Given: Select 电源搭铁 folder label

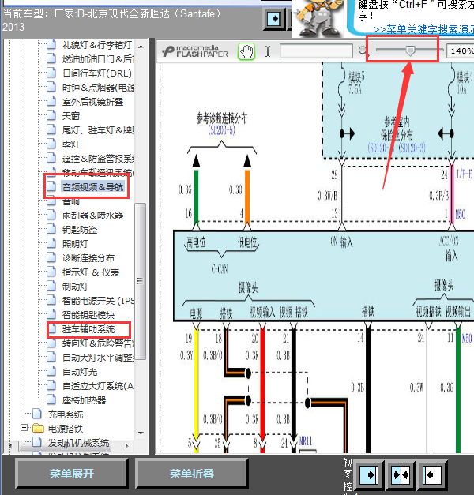Looking at the screenshot, I should [66, 429].
